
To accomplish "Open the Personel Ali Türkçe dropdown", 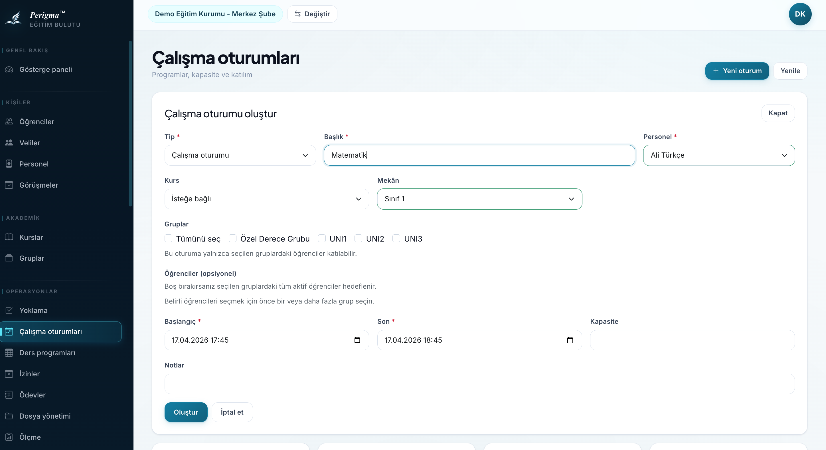I will (718, 155).
